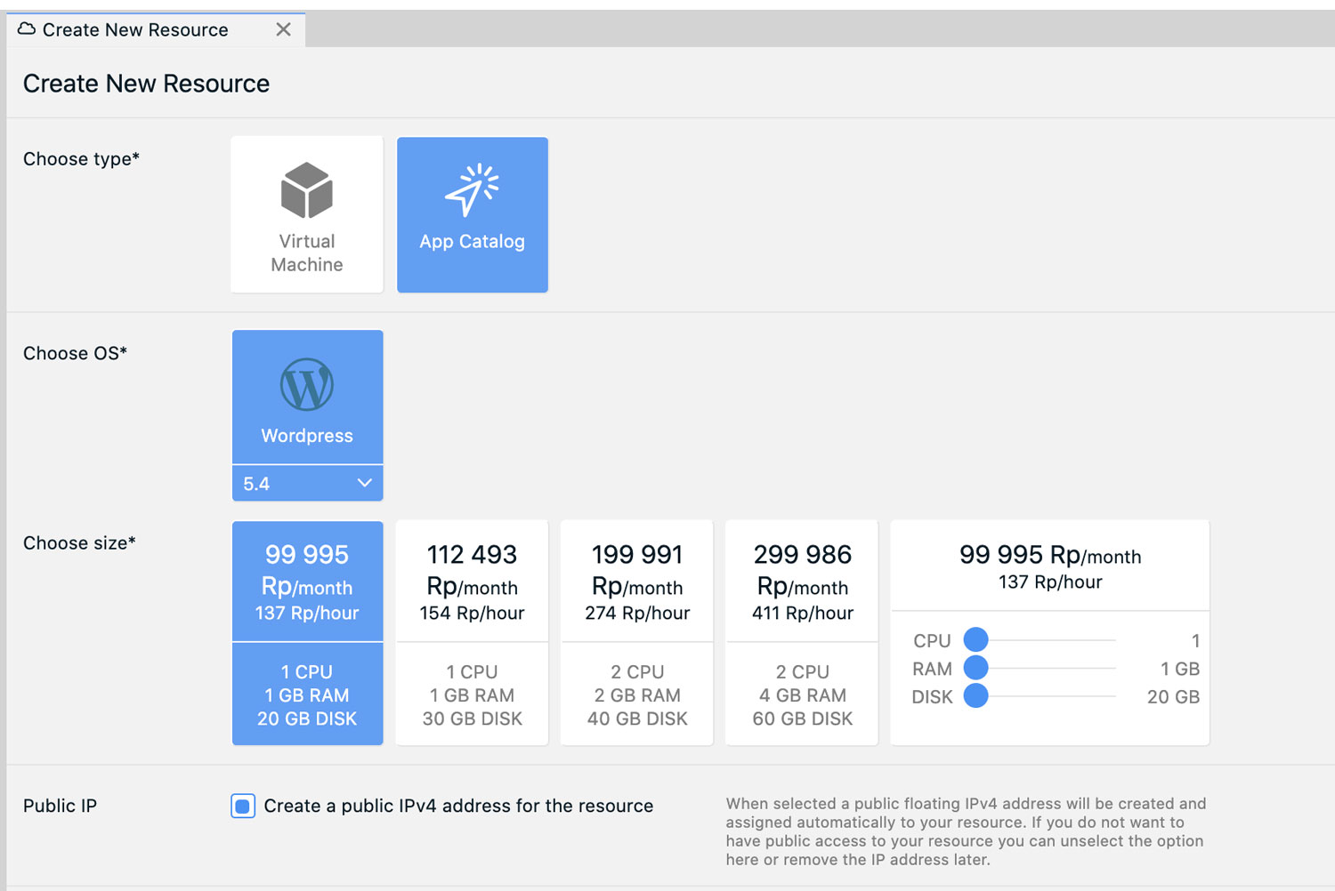Select the Virtual Machine cube icon
Image resolution: width=1335 pixels, height=891 pixels.
click(x=306, y=189)
